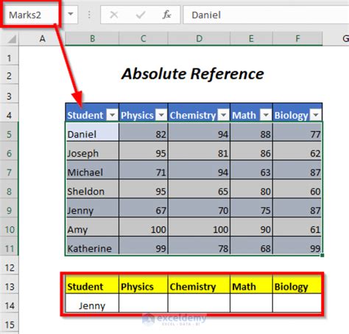Open the Biology column filter dropdown
This screenshot has height=334, width=349.
click(x=316, y=115)
